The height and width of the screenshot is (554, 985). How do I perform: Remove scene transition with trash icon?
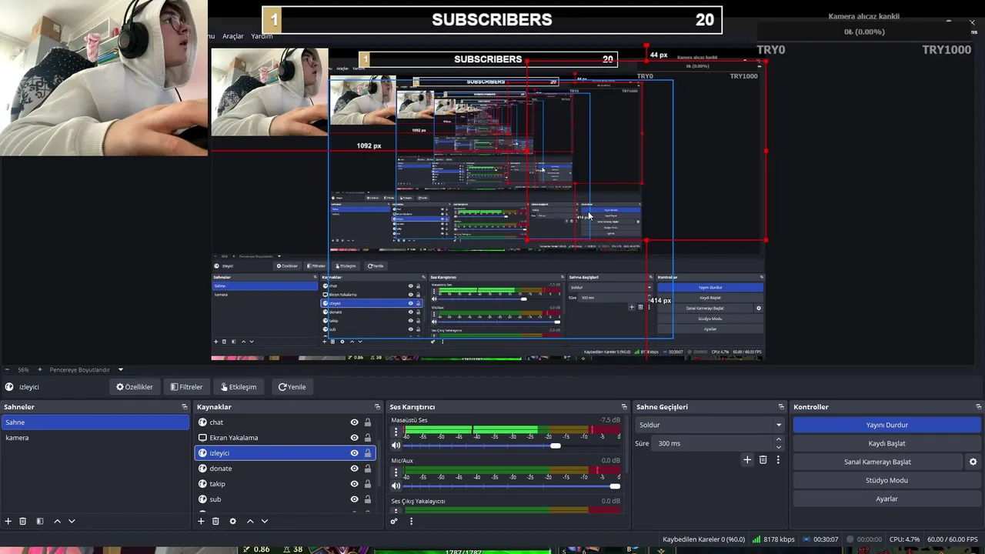pyautogui.click(x=763, y=459)
